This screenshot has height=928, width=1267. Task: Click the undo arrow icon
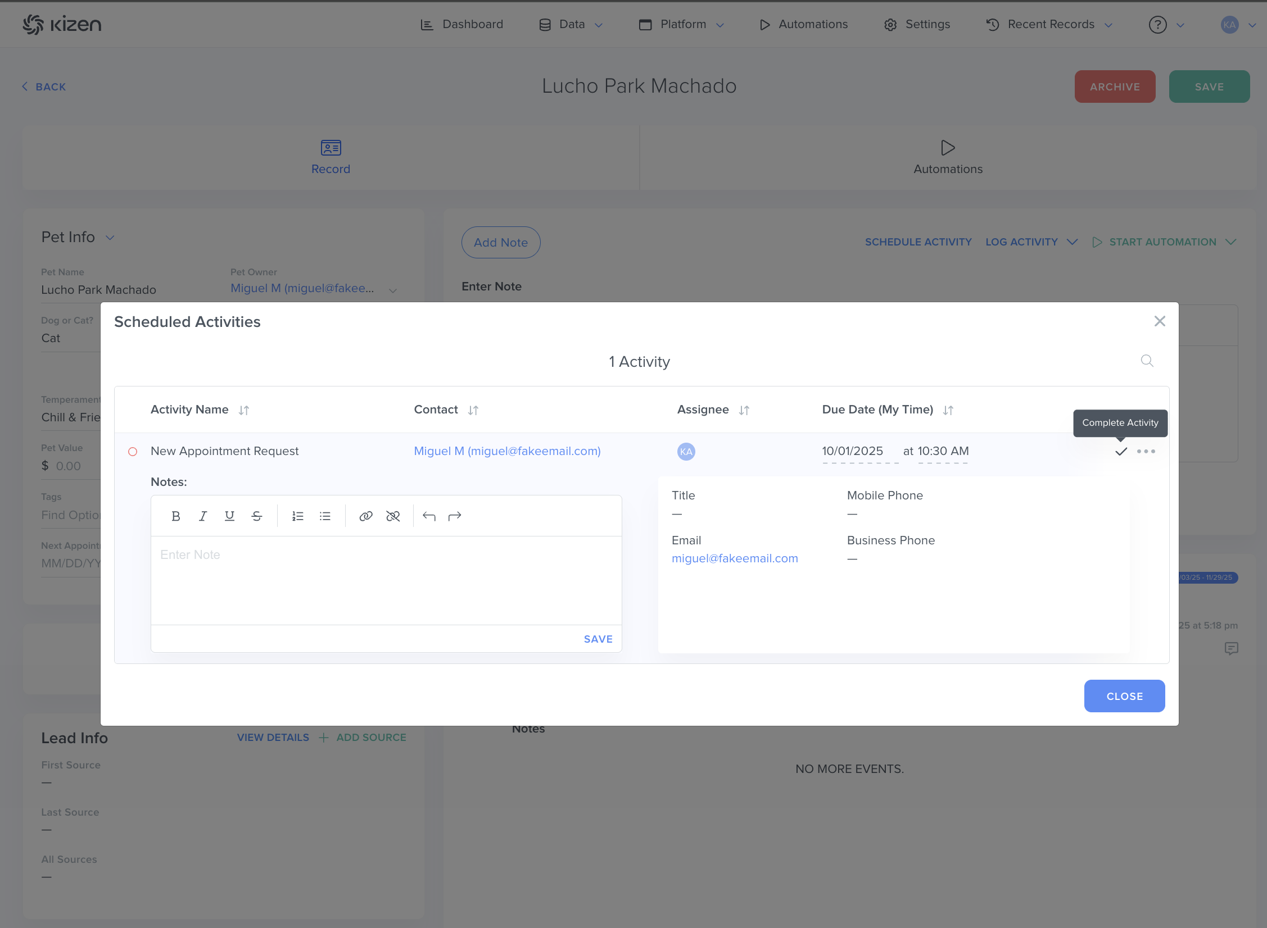[429, 516]
